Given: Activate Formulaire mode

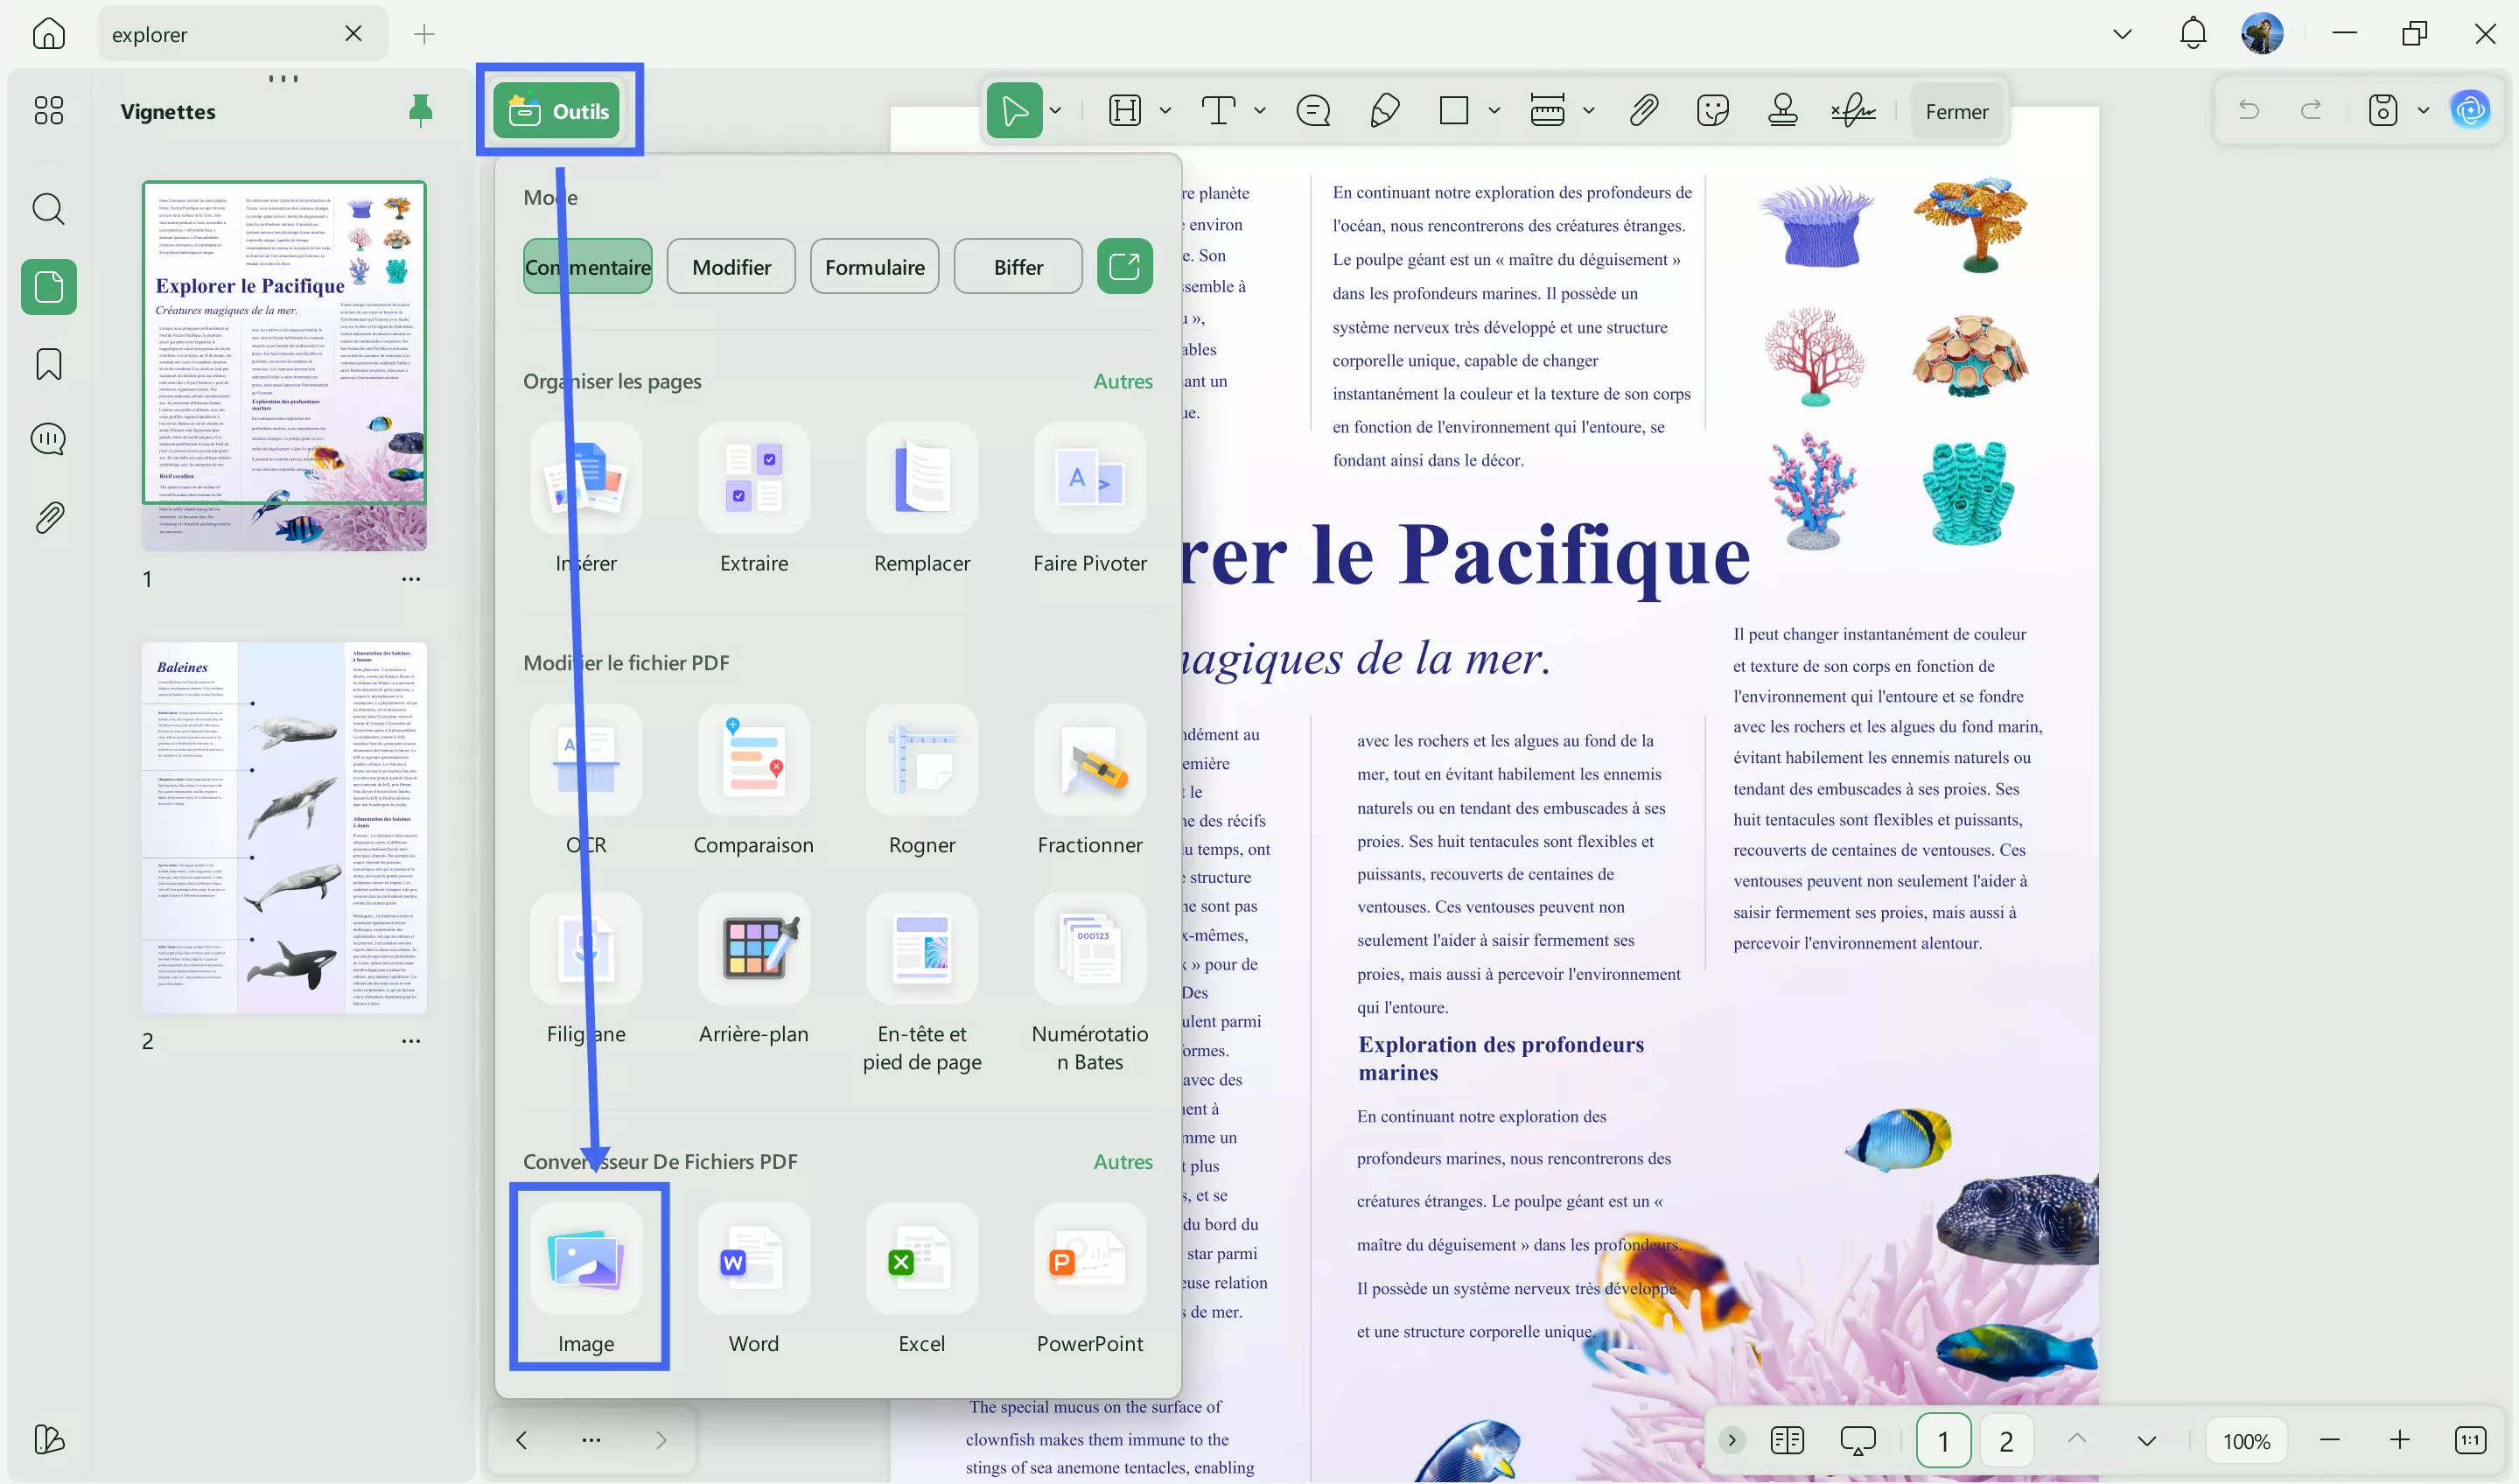Looking at the screenshot, I should coord(874,266).
